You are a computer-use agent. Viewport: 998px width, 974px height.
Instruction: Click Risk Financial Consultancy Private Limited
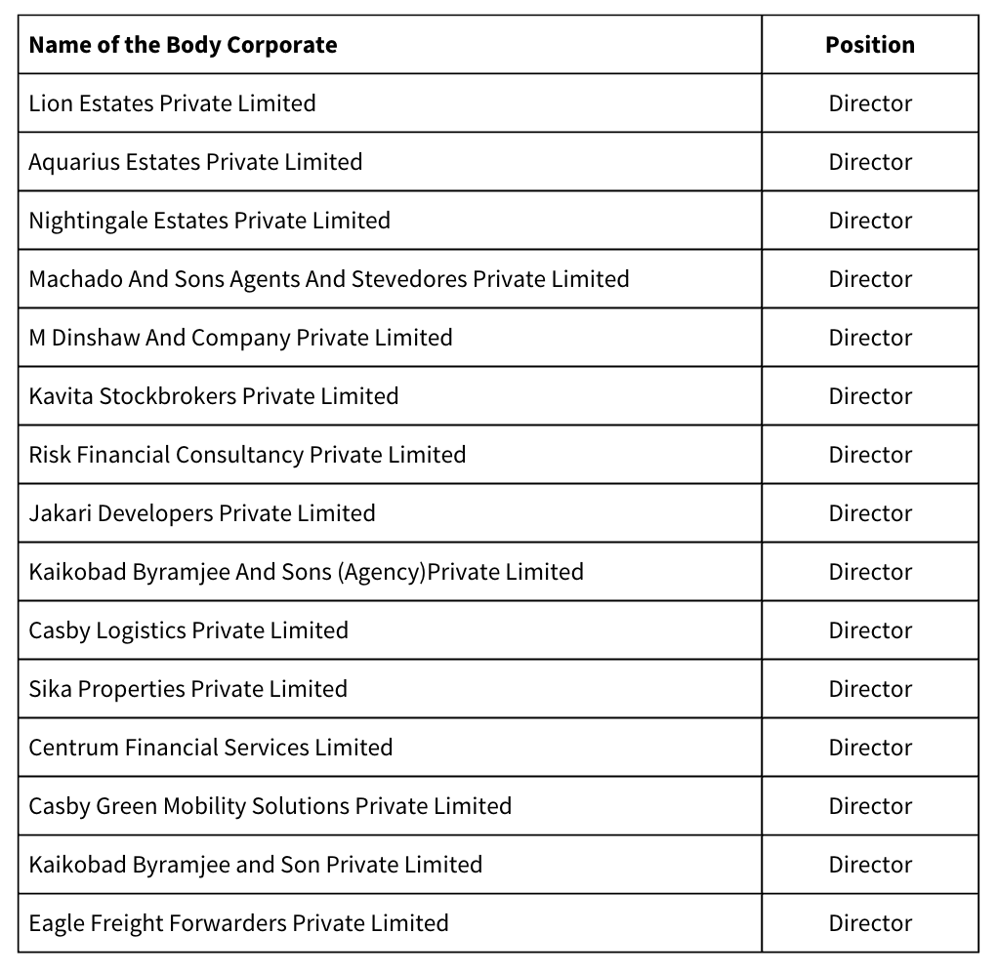[x=248, y=455]
